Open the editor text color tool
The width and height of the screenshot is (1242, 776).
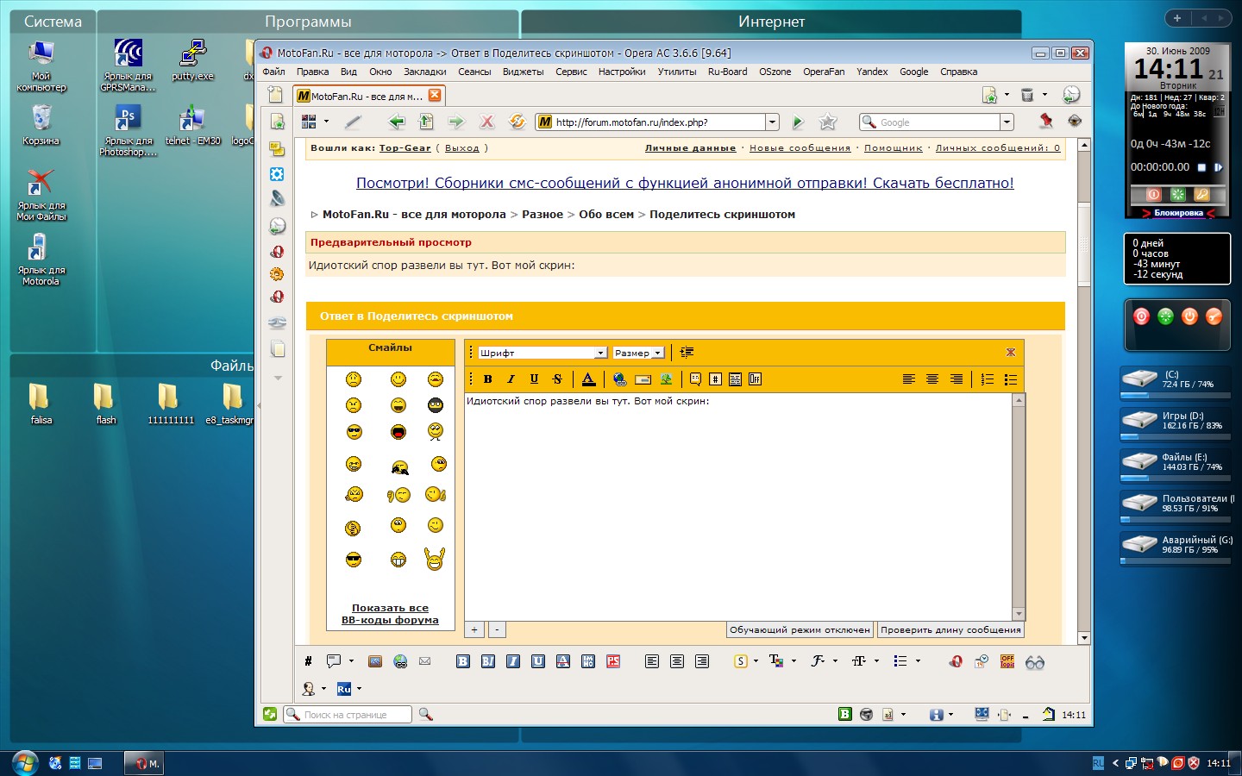click(x=588, y=379)
